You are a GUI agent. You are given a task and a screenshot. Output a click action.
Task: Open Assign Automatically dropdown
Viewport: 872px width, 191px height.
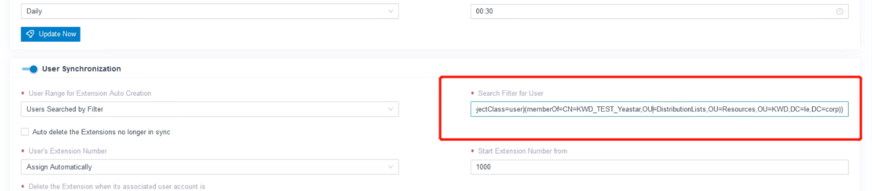[209, 167]
